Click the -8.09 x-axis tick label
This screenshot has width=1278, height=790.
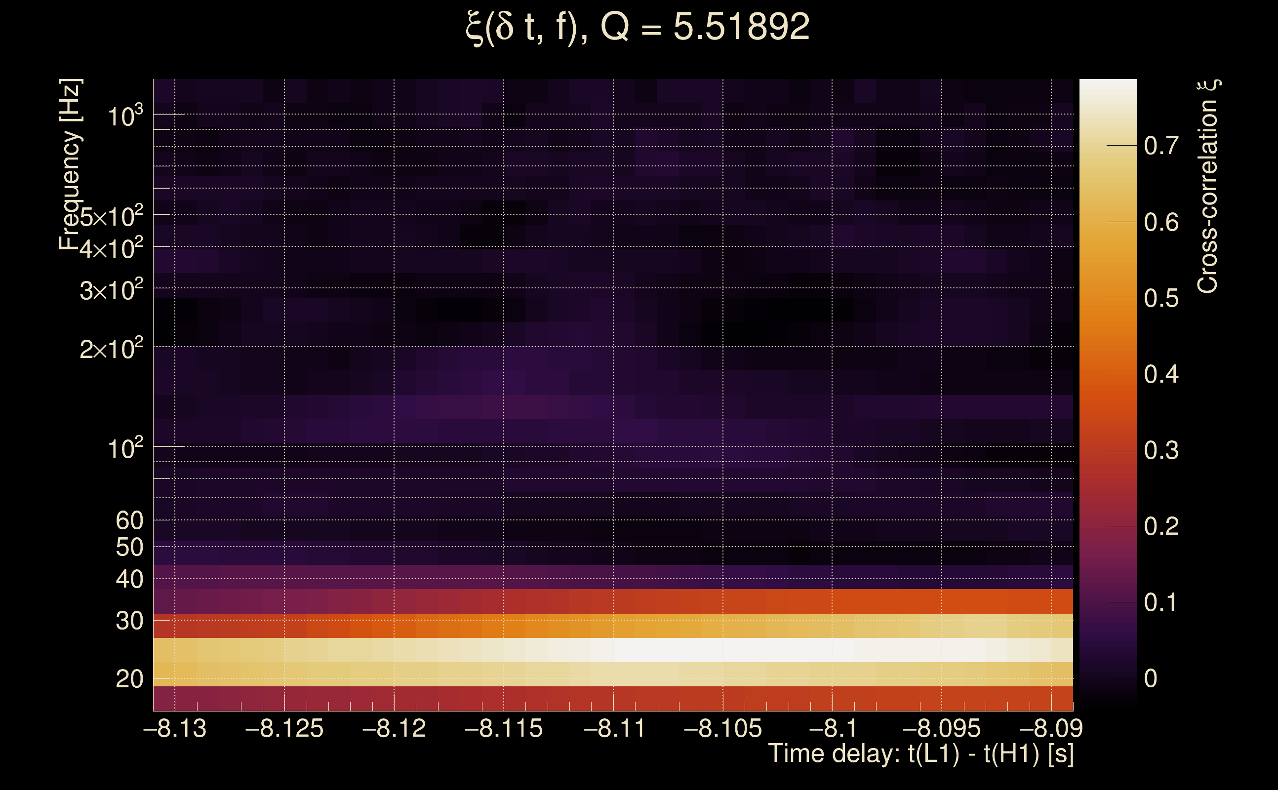(1051, 728)
